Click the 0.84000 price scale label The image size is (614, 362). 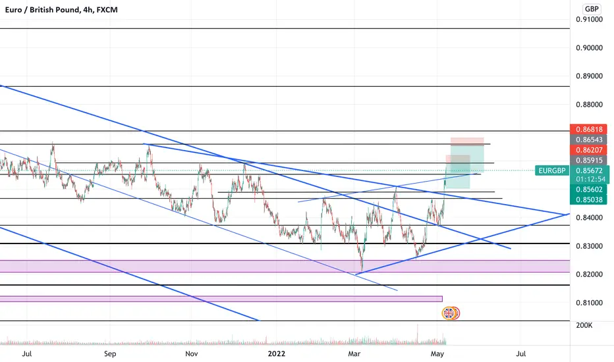[590, 218]
